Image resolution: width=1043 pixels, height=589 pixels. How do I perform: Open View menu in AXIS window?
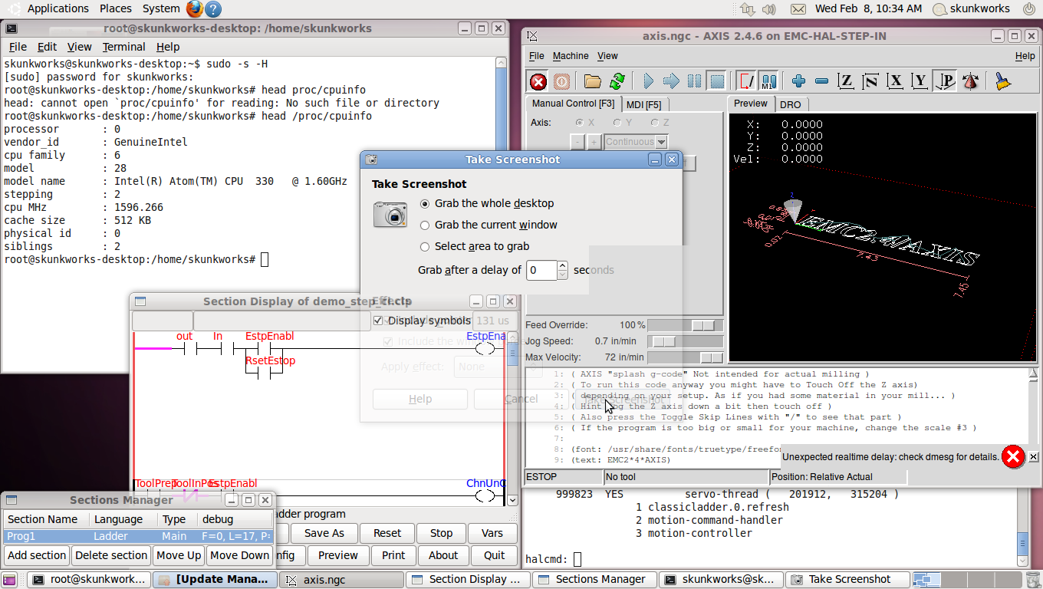point(607,56)
